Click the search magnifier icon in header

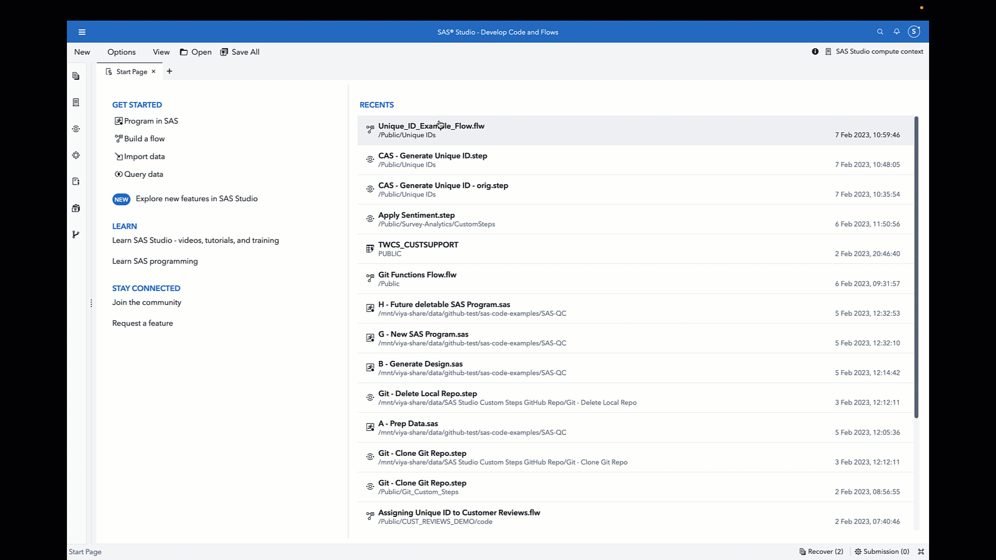pyautogui.click(x=880, y=32)
